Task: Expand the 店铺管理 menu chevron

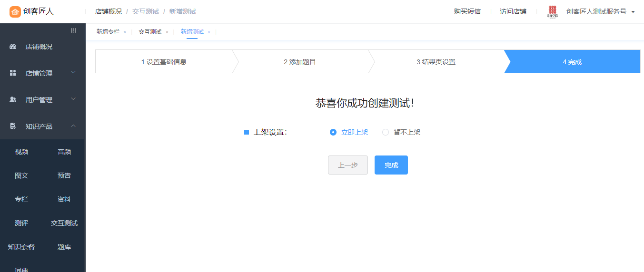Action: click(x=73, y=73)
